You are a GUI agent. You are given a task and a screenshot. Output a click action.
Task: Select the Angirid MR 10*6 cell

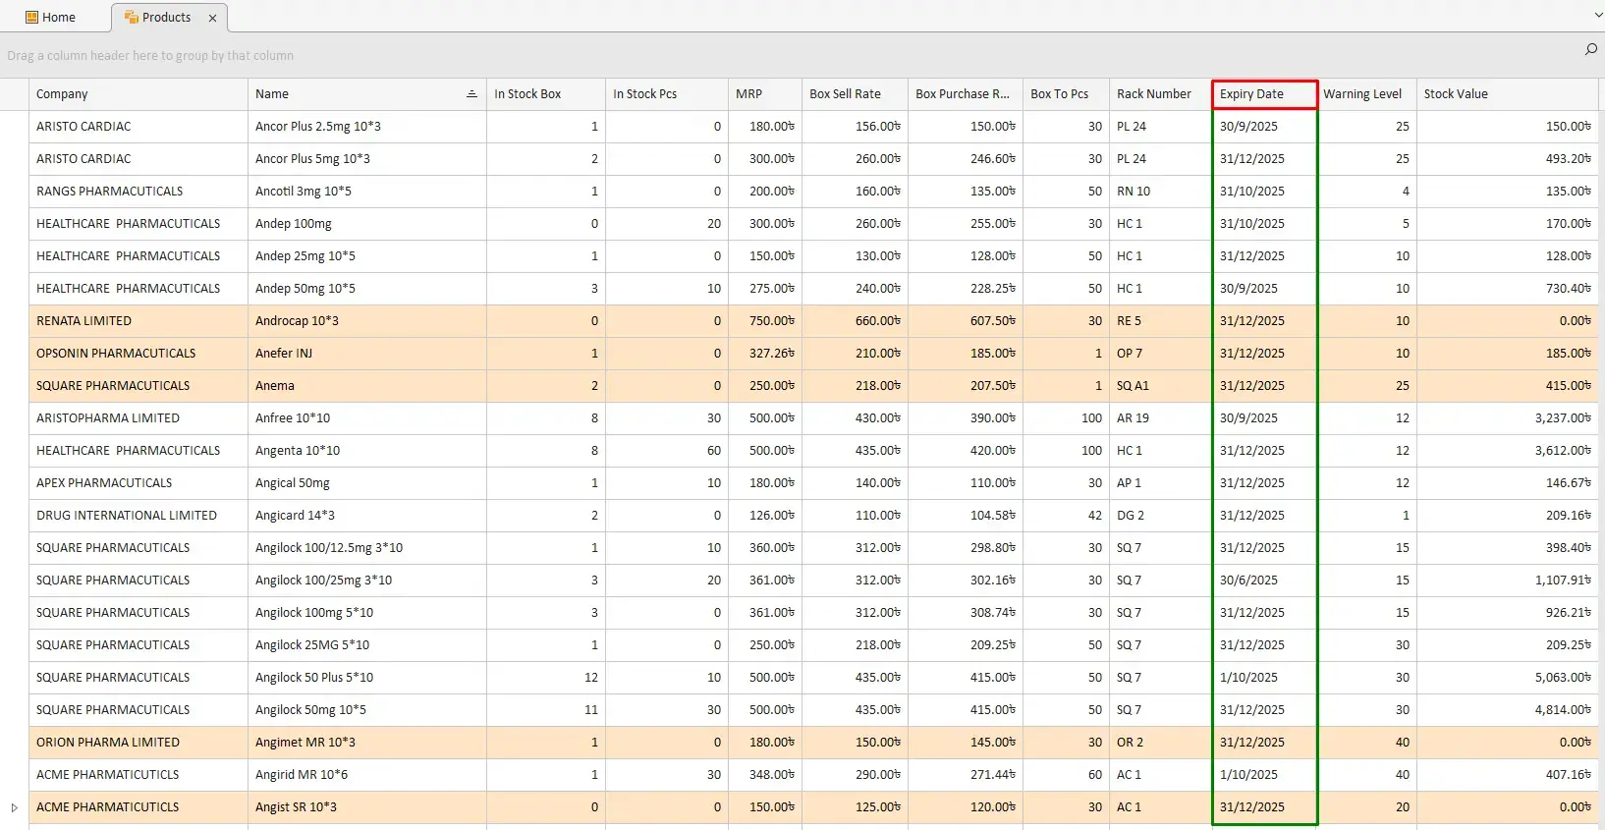367,775
